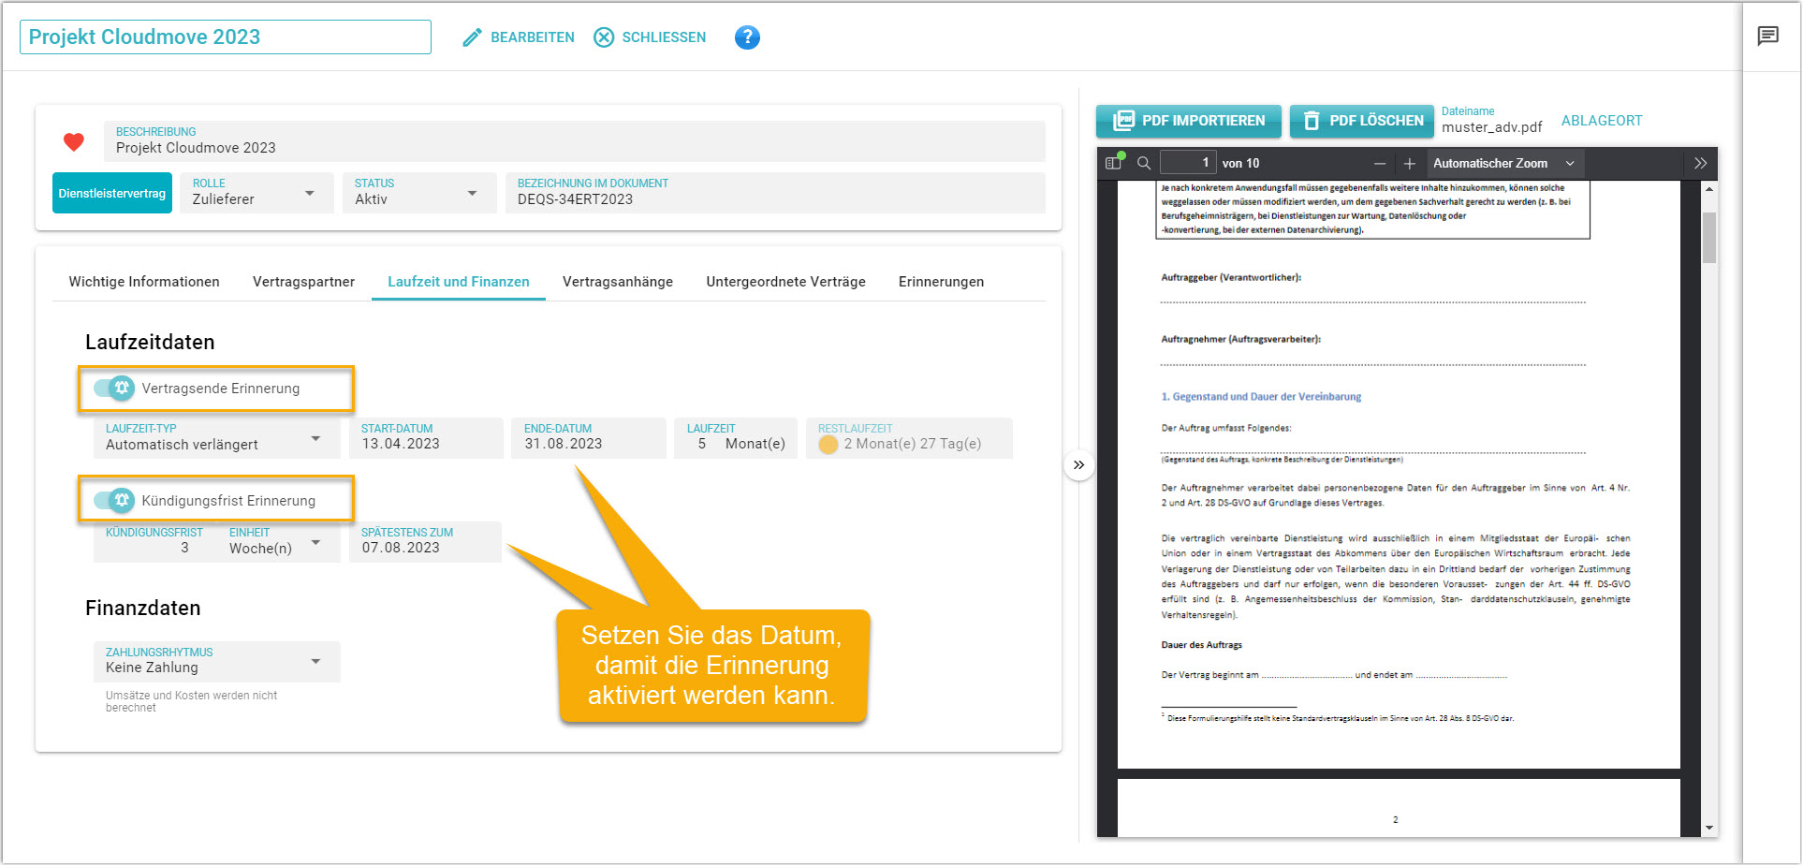Open the Status Aktiv dropdown
This screenshot has height=866, width=1803.
coord(418,193)
